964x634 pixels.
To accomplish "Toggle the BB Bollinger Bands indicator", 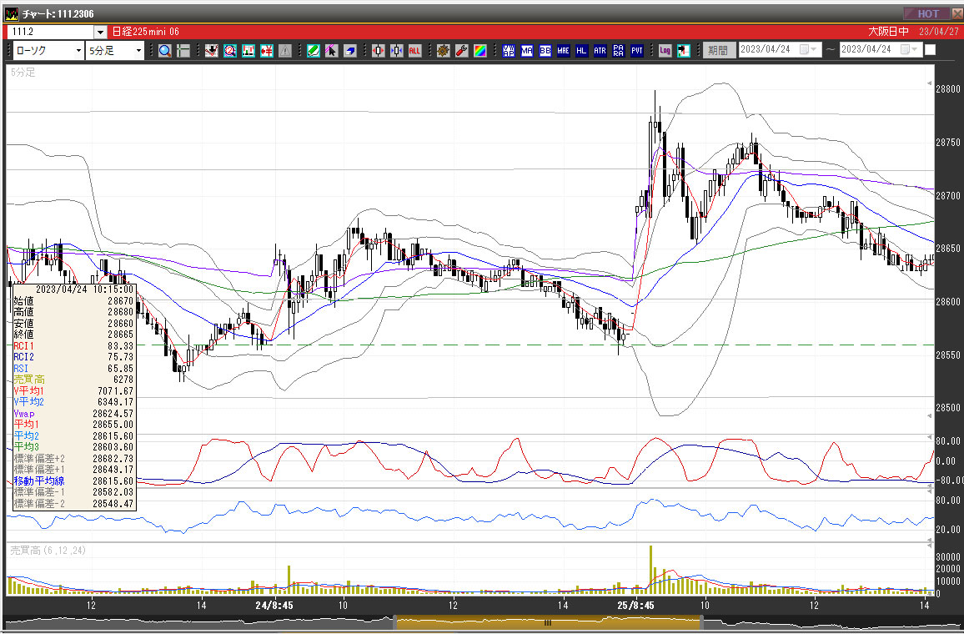I will click(545, 50).
